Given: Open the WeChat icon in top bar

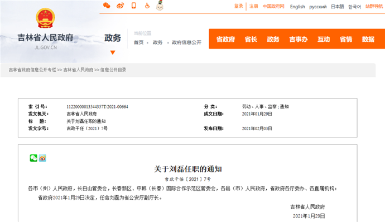Looking at the screenshot, I should click(x=107, y=6).
